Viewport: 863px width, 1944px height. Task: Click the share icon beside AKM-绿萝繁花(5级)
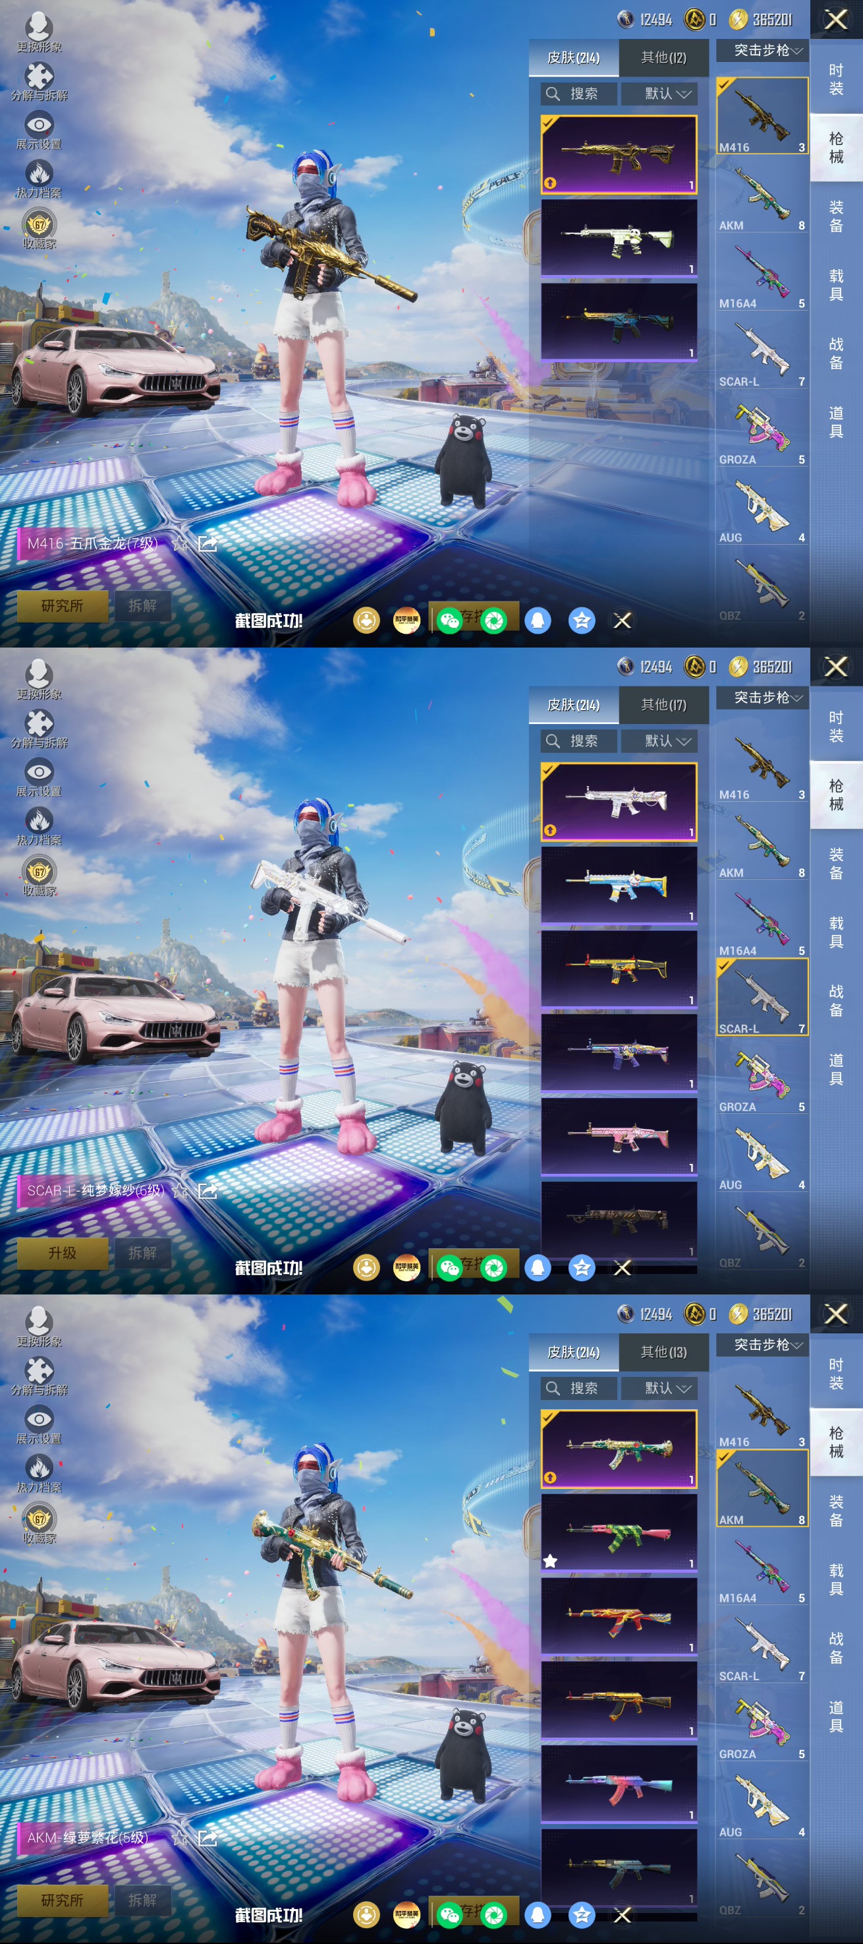[x=208, y=1838]
